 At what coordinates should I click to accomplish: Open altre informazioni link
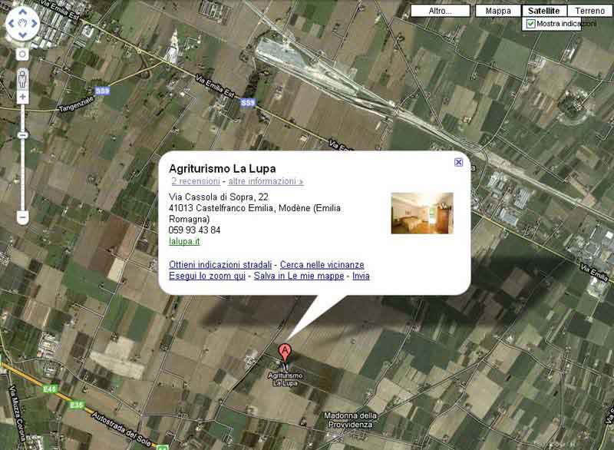pos(266,181)
